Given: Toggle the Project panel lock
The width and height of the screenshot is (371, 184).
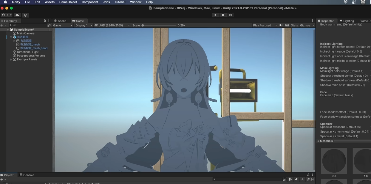Looking at the screenshot, I should pos(308,175).
